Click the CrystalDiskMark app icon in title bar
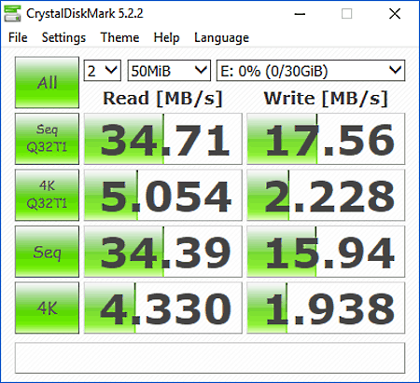This screenshot has height=383, width=420. [x=12, y=14]
